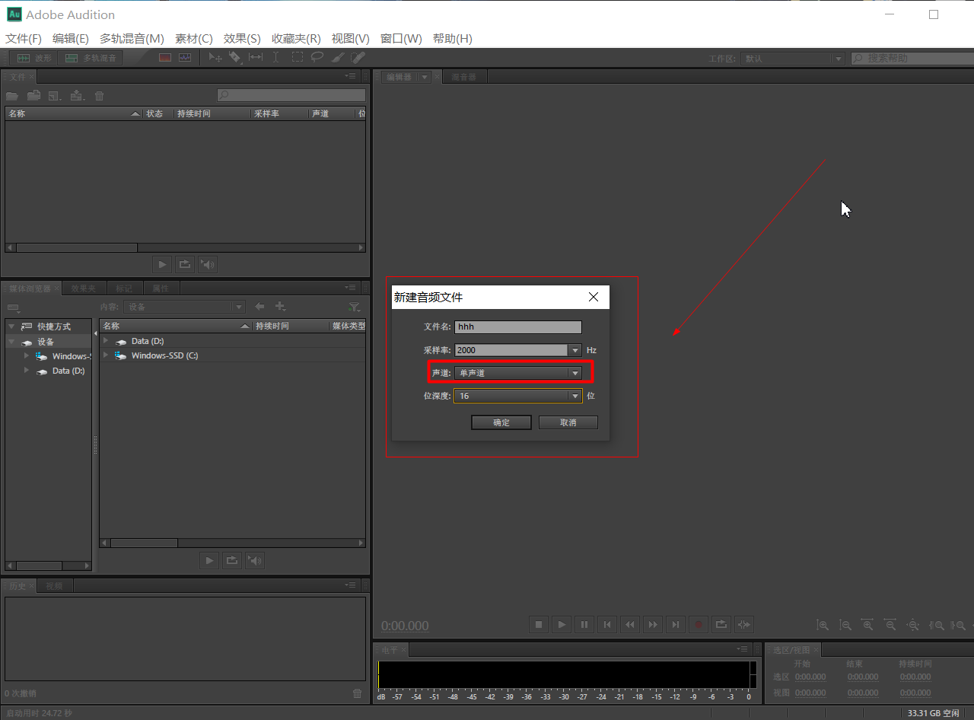Open 位深度 bit depth dropdown
974x720 pixels.
tap(518, 396)
